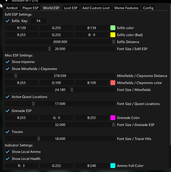171x172 pixels.
Task: Switch to the Config tab
Action: (148, 8)
